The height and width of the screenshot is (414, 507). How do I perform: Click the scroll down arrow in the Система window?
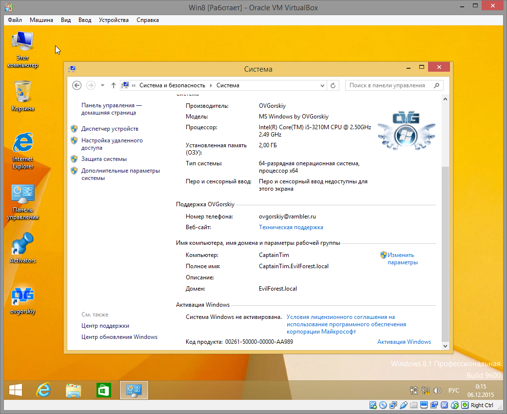(x=445, y=346)
